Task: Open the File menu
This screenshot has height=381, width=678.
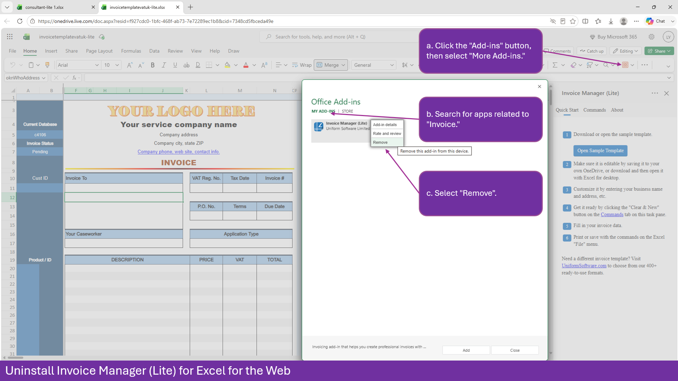Action: 12,51
